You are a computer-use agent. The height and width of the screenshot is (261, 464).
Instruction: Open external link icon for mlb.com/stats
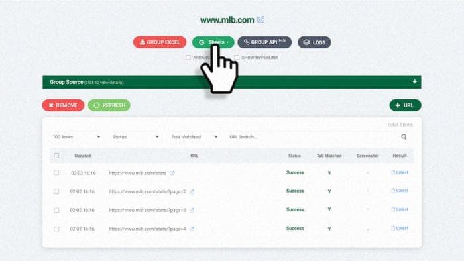(x=172, y=173)
